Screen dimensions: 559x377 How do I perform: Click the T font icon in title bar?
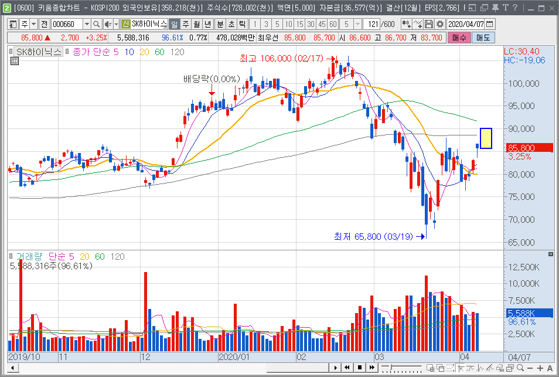pyautogui.click(x=506, y=8)
